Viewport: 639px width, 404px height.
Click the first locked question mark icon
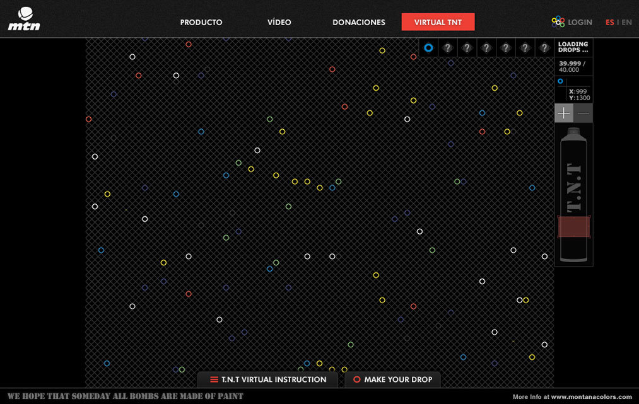click(448, 47)
